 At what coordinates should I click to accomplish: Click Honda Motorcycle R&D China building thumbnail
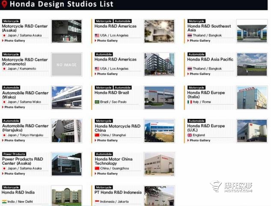(159, 131)
